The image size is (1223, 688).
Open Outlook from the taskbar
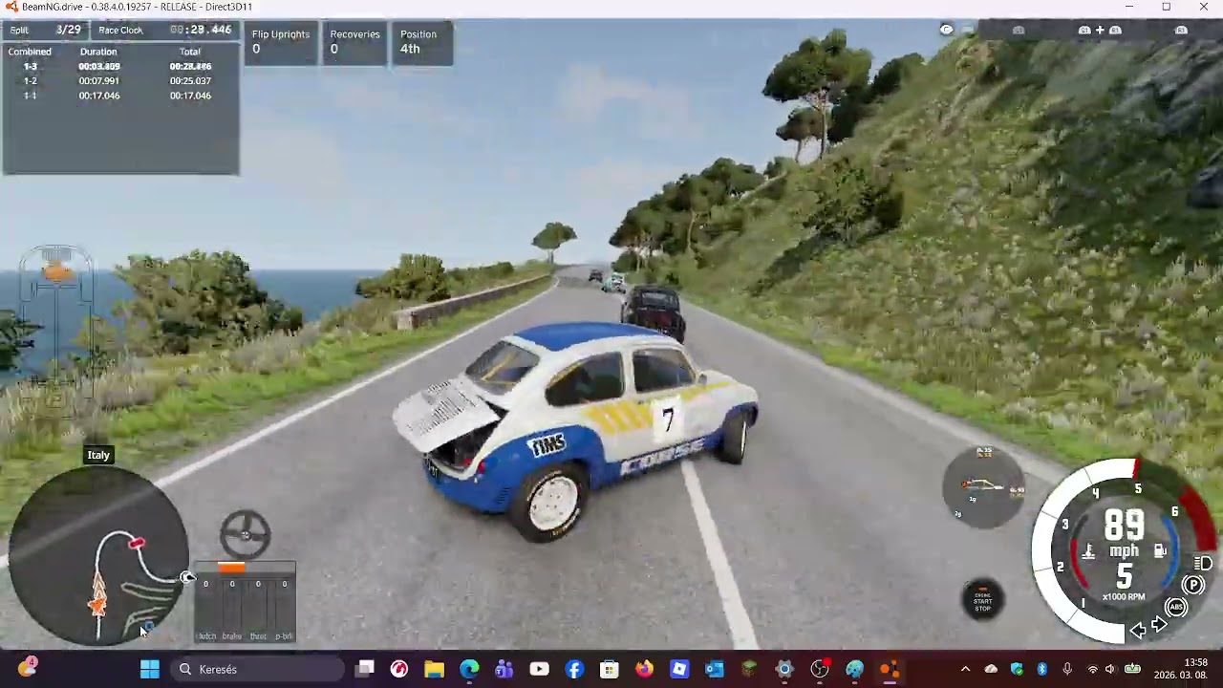(x=715, y=669)
